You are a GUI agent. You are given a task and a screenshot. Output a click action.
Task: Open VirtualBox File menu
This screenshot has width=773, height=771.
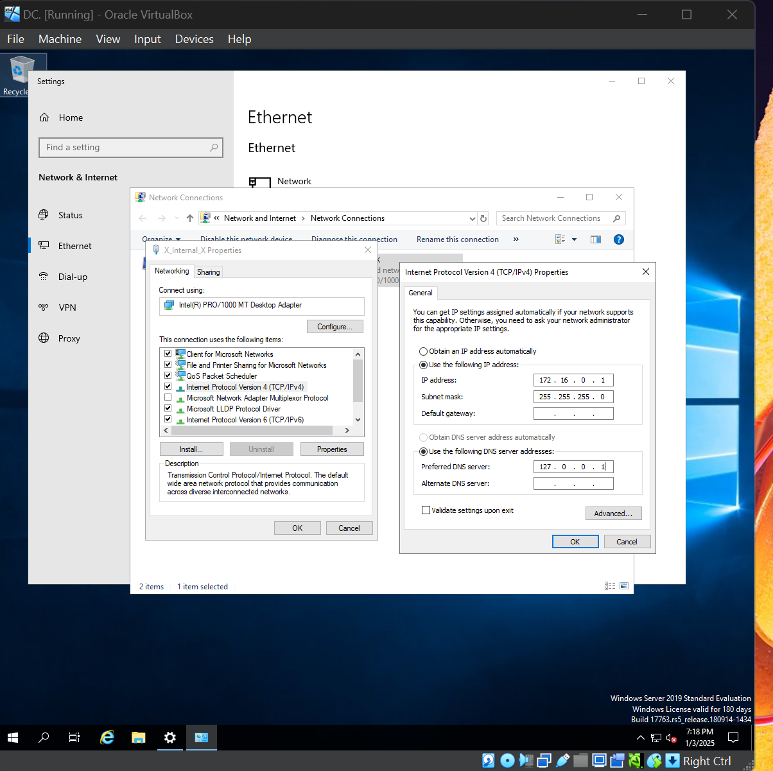[16, 39]
